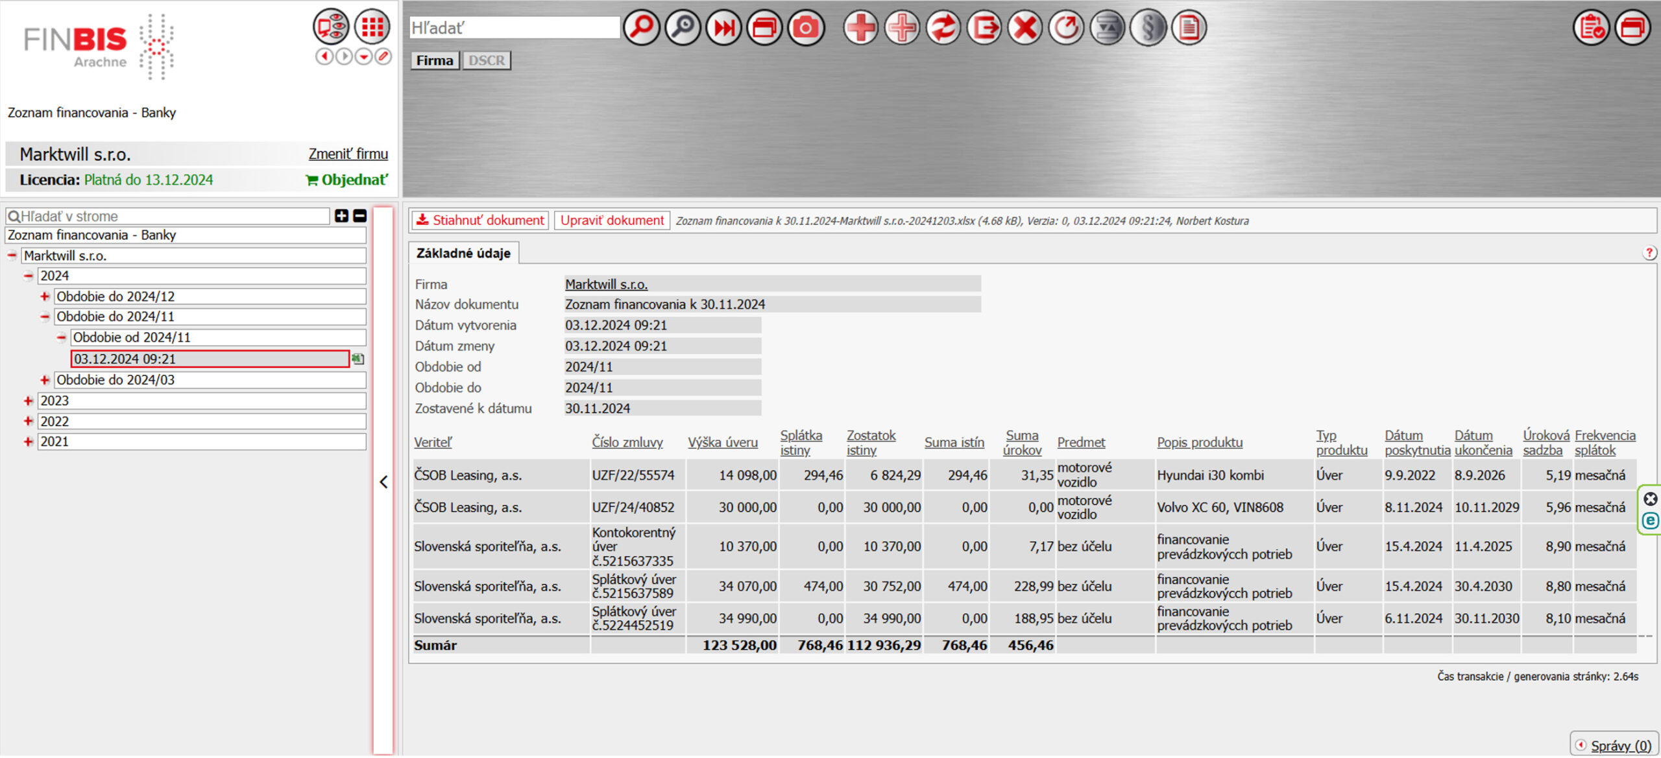Select the Firma tab
The height and width of the screenshot is (758, 1661).
(x=435, y=60)
